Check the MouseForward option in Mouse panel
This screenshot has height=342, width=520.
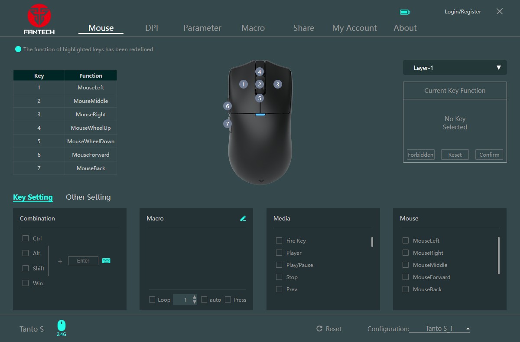(x=406, y=277)
